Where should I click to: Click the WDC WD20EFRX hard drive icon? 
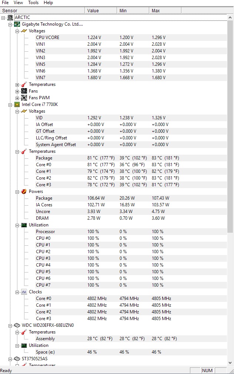tap(17, 325)
